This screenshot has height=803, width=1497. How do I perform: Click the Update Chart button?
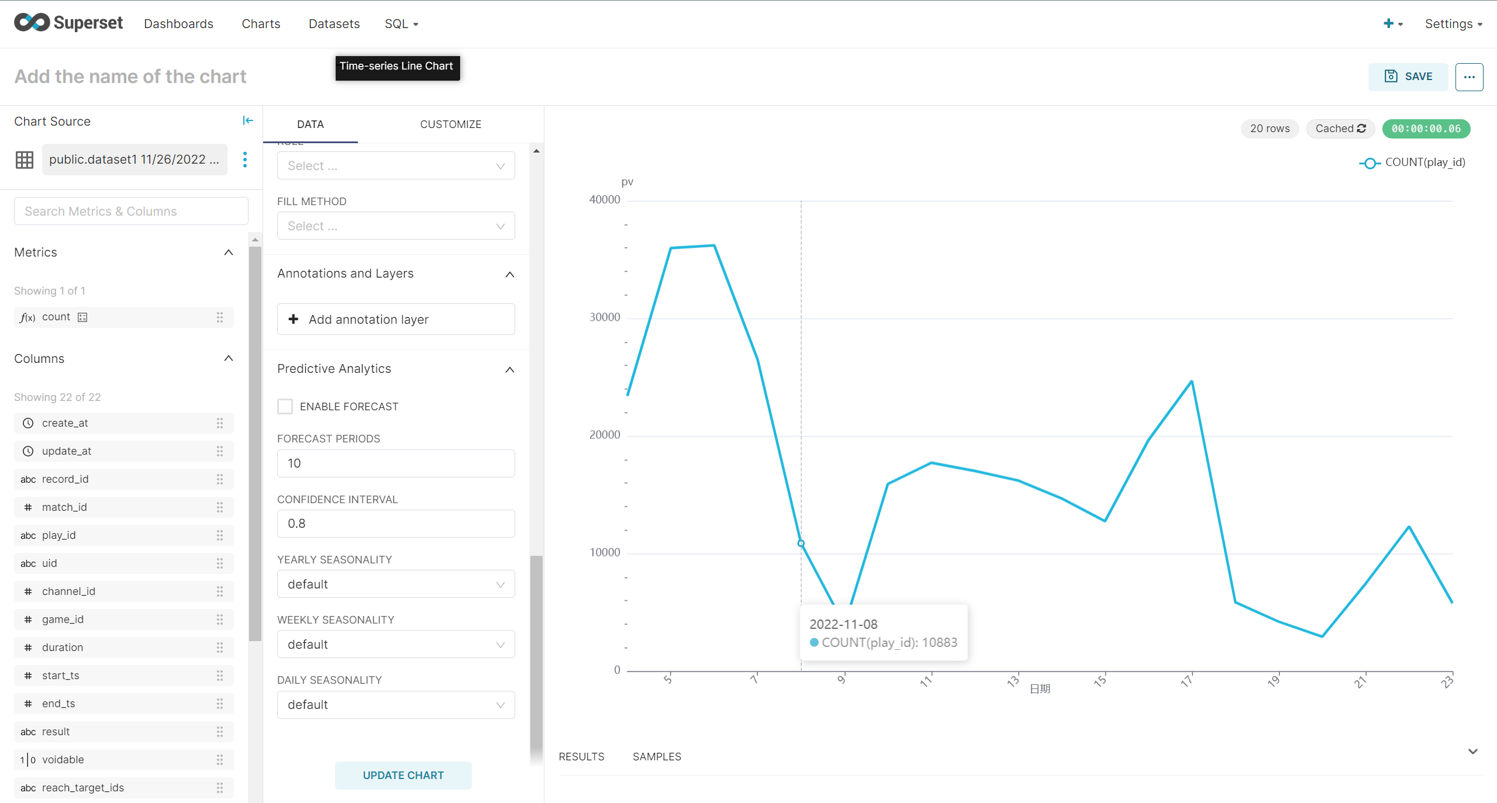pyautogui.click(x=403, y=775)
